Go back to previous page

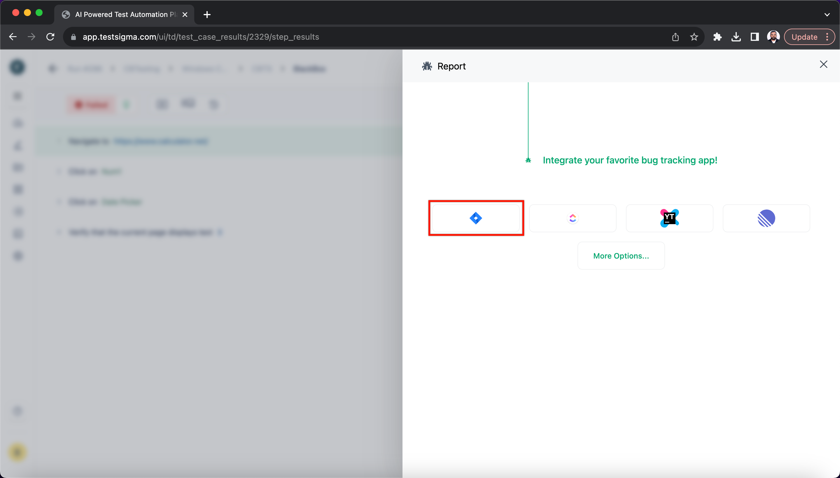pyautogui.click(x=13, y=37)
